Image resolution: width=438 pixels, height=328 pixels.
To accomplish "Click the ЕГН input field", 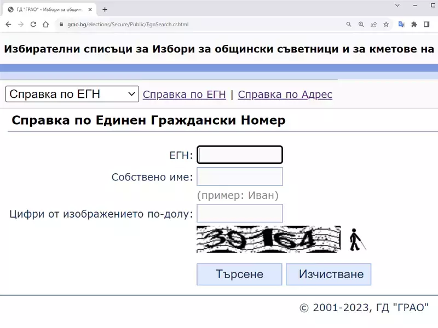I will point(240,155).
